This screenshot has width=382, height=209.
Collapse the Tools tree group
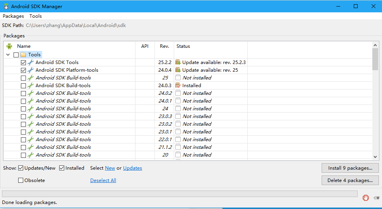[x=8, y=55]
